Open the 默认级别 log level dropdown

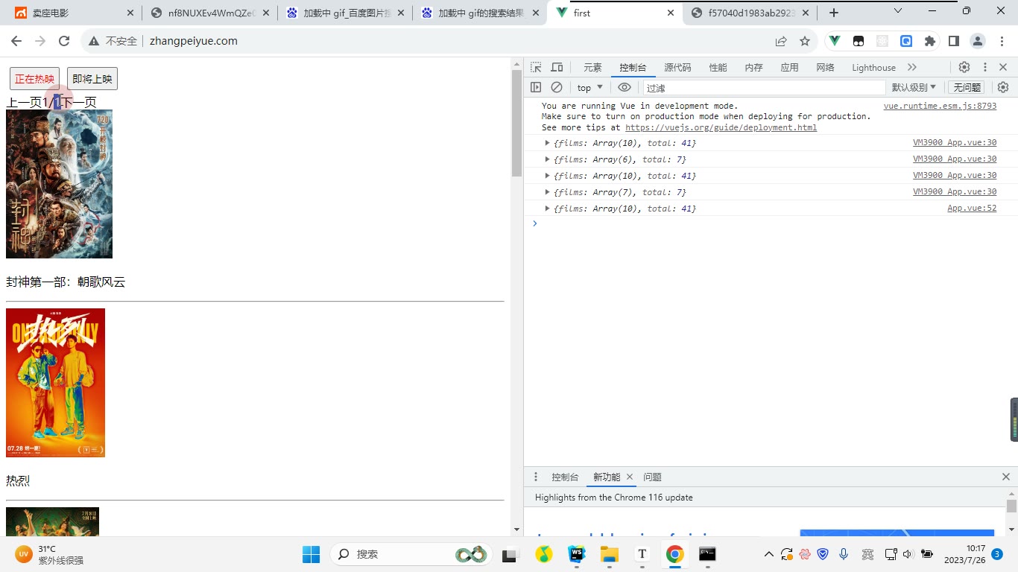(914, 87)
